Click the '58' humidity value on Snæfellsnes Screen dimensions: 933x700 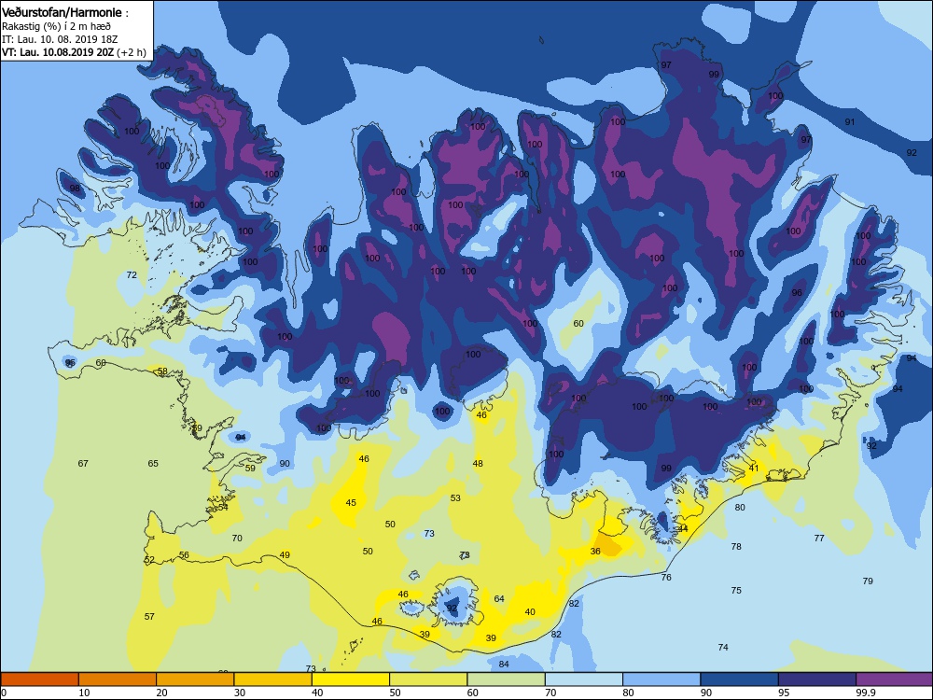tap(161, 371)
